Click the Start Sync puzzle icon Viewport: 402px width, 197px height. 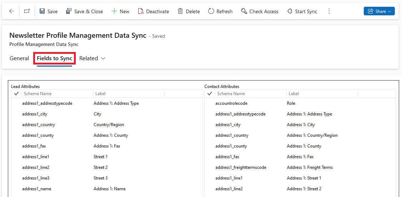[x=290, y=11]
